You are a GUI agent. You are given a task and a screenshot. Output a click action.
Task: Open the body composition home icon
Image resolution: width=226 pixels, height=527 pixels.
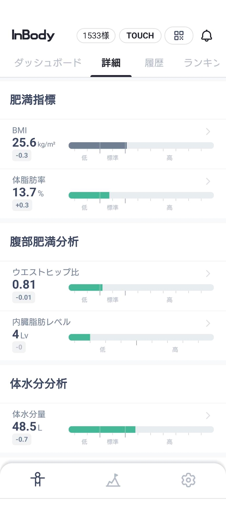pyautogui.click(x=38, y=479)
